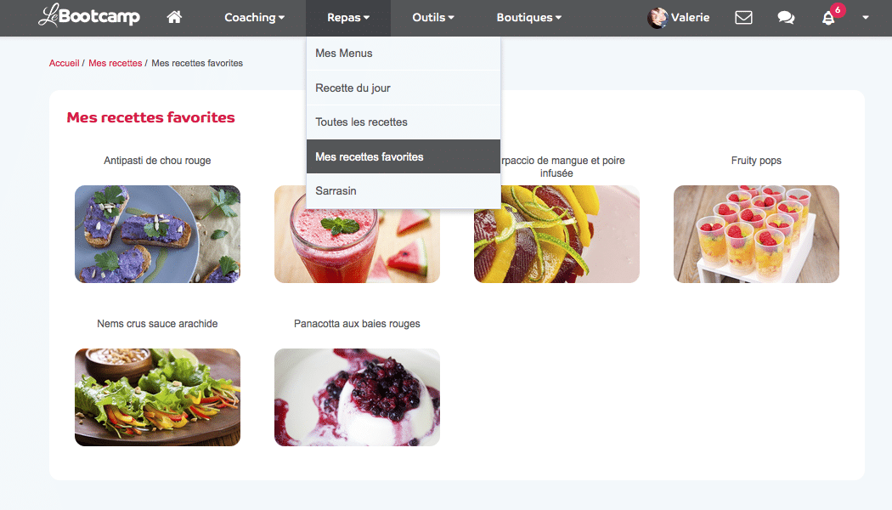This screenshot has width=892, height=510.
Task: Go to the home page icon
Action: click(174, 17)
